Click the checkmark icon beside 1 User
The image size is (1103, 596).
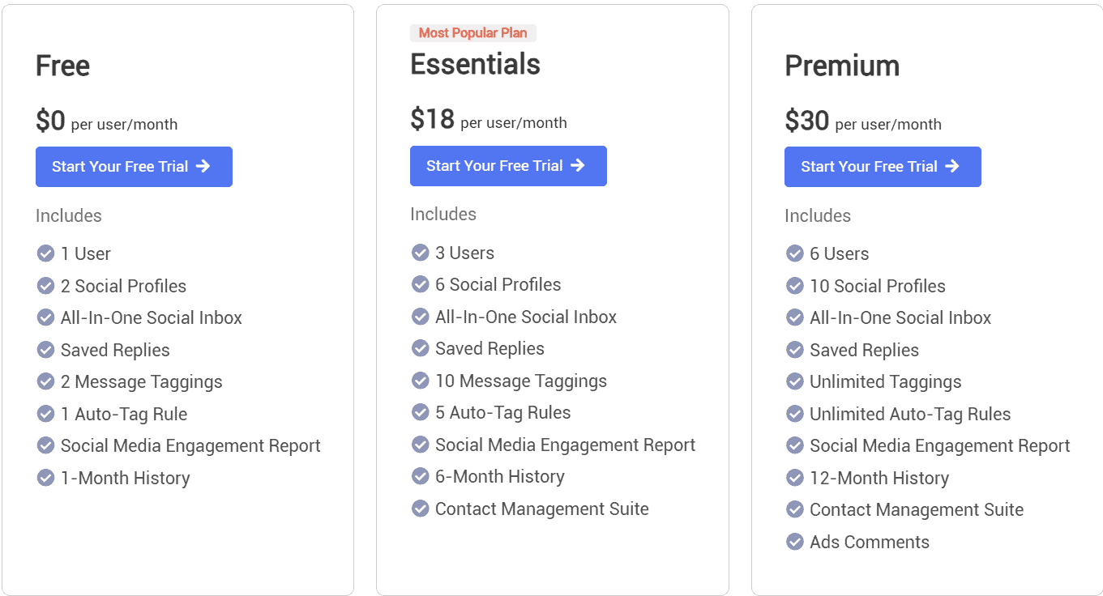click(45, 253)
